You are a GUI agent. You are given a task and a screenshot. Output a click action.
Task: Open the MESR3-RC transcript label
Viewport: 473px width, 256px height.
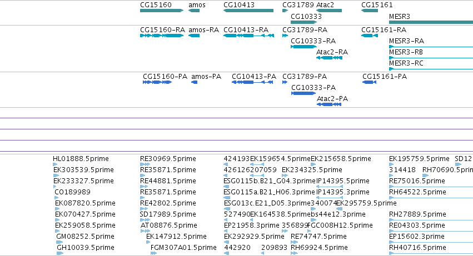pos(406,63)
